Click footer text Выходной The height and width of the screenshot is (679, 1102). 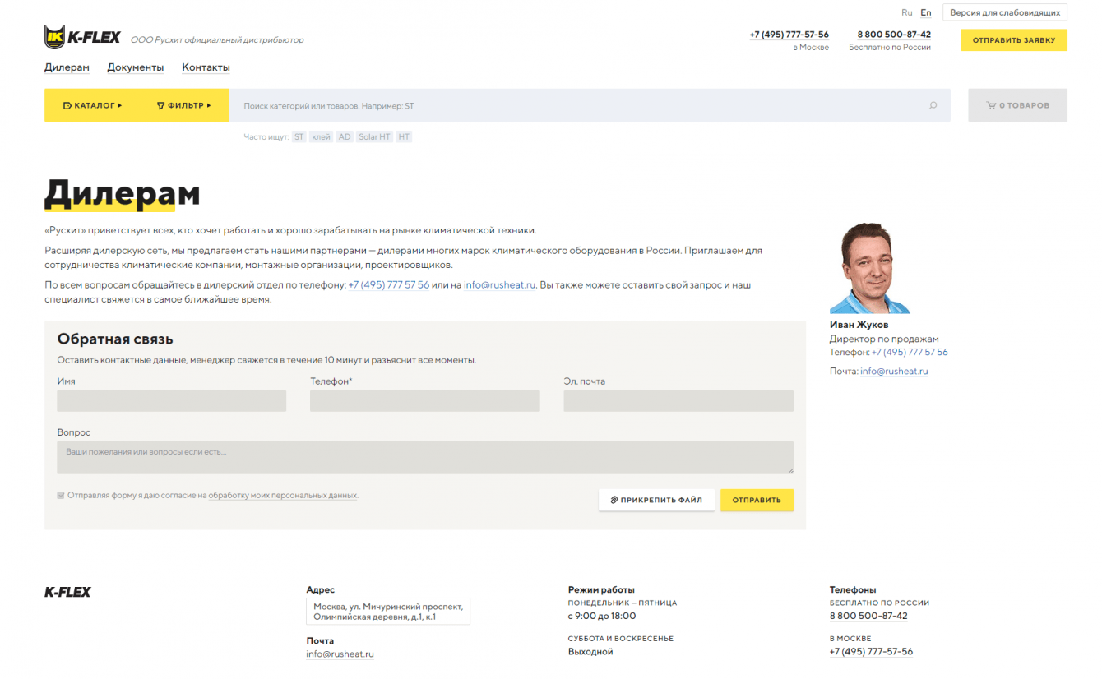(x=590, y=652)
